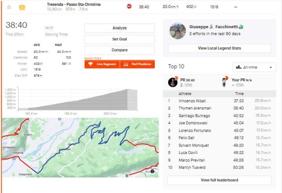Select Thymen Arensman in the Top 10

195,108
